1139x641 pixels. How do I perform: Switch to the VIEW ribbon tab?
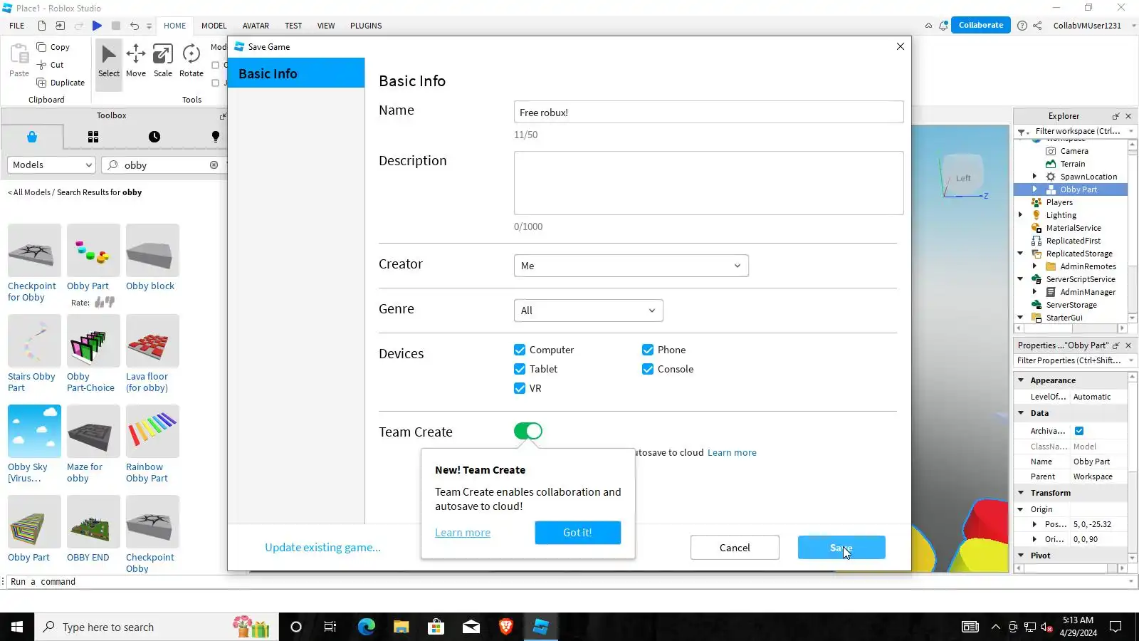coord(326,26)
